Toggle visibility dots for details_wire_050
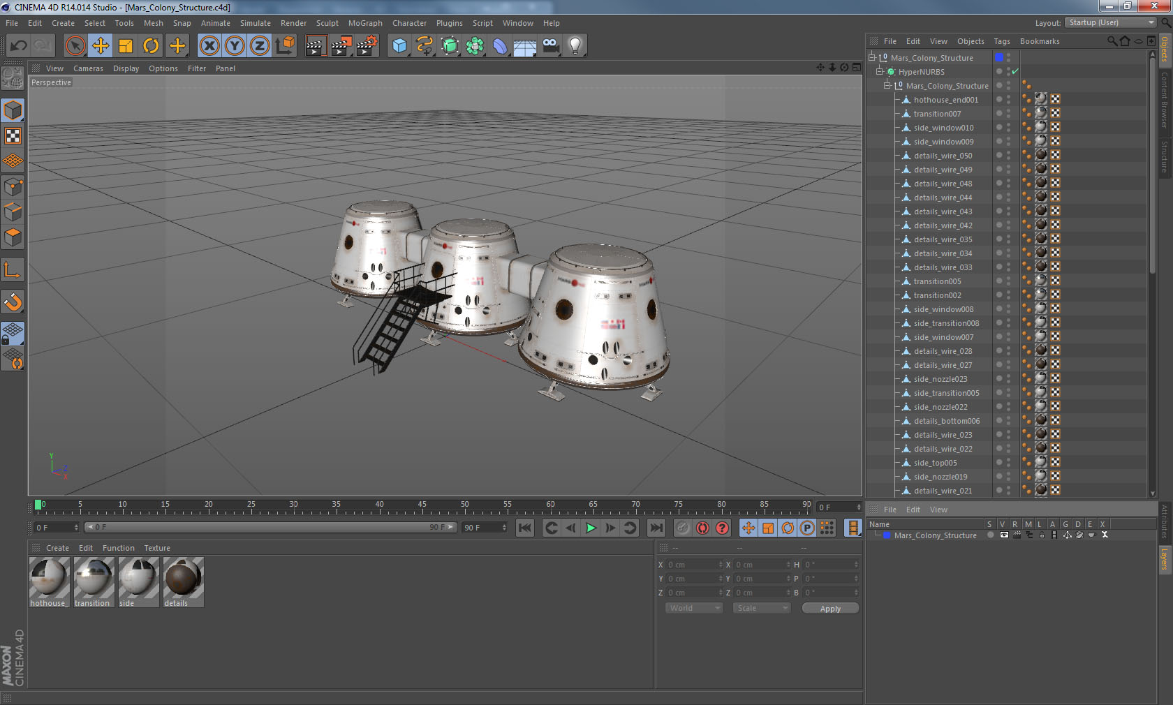 [1008, 156]
